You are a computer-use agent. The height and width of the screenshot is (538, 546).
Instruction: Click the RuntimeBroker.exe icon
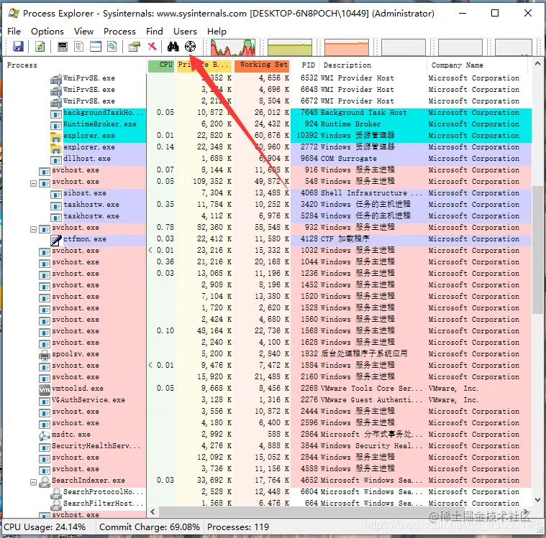pyautogui.click(x=55, y=126)
